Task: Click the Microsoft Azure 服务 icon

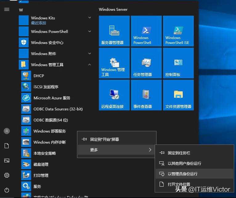Action: [x=26, y=98]
